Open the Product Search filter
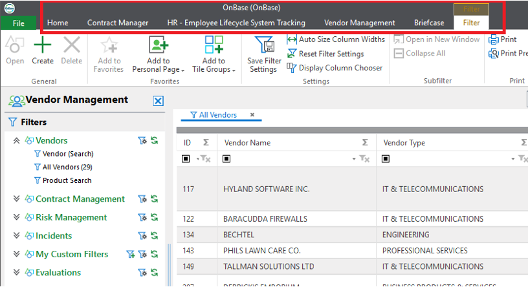Screen dimensions: 528x287 67,180
